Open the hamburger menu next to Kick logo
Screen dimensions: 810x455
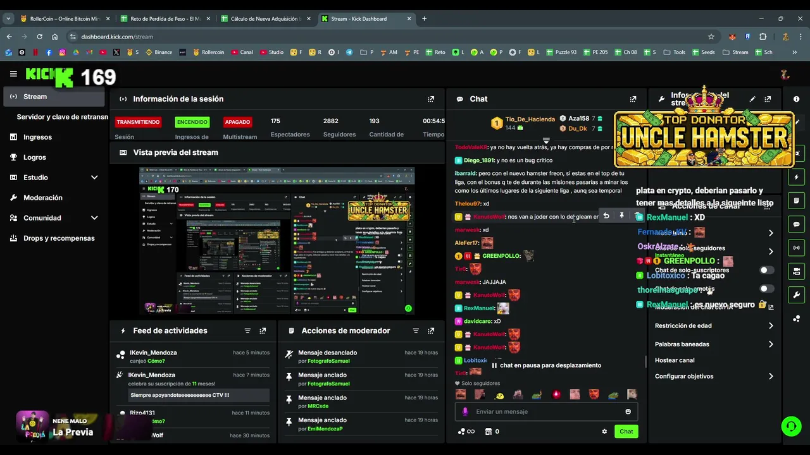tap(13, 74)
